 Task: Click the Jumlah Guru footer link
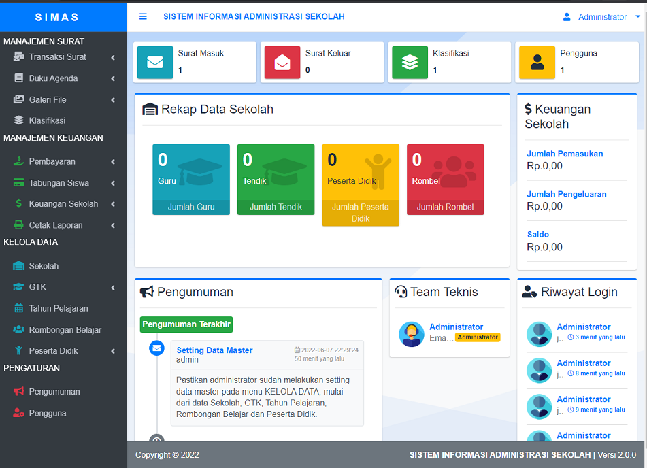(191, 207)
